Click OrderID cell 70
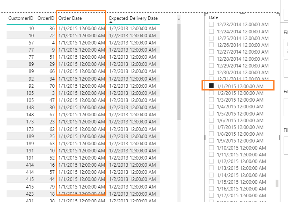This screenshot has width=288, height=202. [x=52, y=86]
